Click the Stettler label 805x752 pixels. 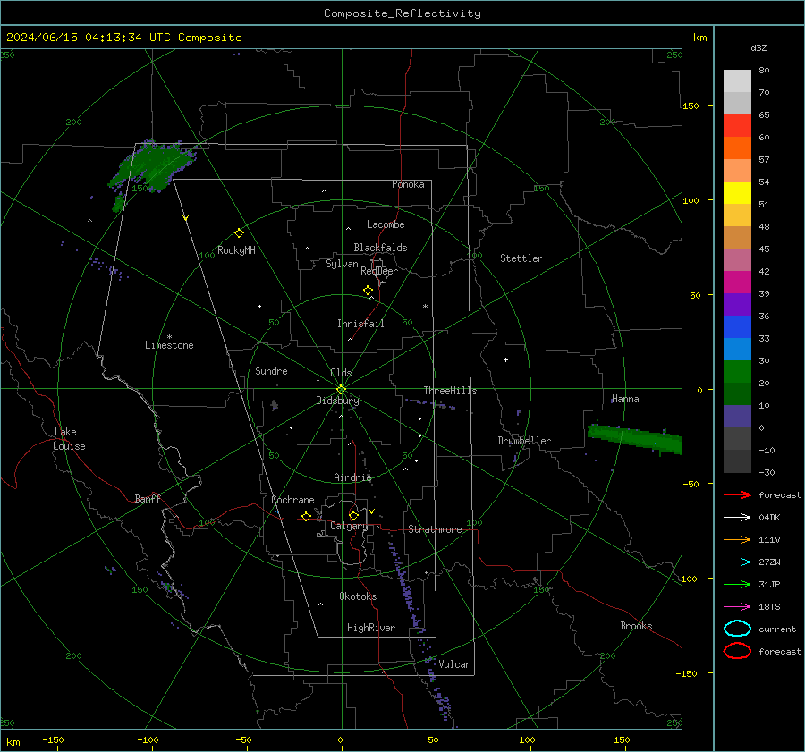(x=521, y=258)
